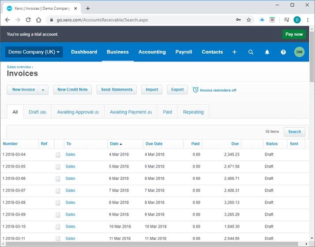The image size is (315, 247).
Task: Open Demo Company (UK) organisation dropdown
Action: pos(34,52)
